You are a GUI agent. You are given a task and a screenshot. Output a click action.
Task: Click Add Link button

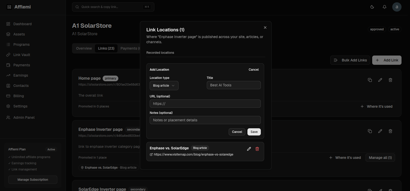(x=387, y=60)
